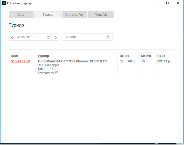Click the prize value 522,72 р.

[164, 61]
